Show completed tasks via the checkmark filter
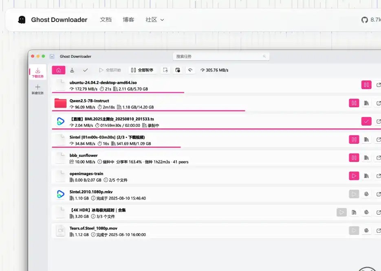The width and height of the screenshot is (381, 271). click(85, 70)
